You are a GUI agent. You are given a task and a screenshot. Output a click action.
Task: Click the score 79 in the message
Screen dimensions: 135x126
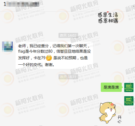43,58
